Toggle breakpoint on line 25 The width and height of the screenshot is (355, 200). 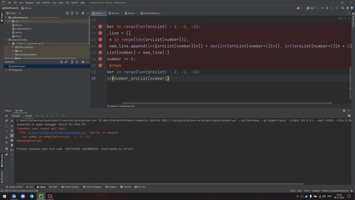tap(100, 52)
